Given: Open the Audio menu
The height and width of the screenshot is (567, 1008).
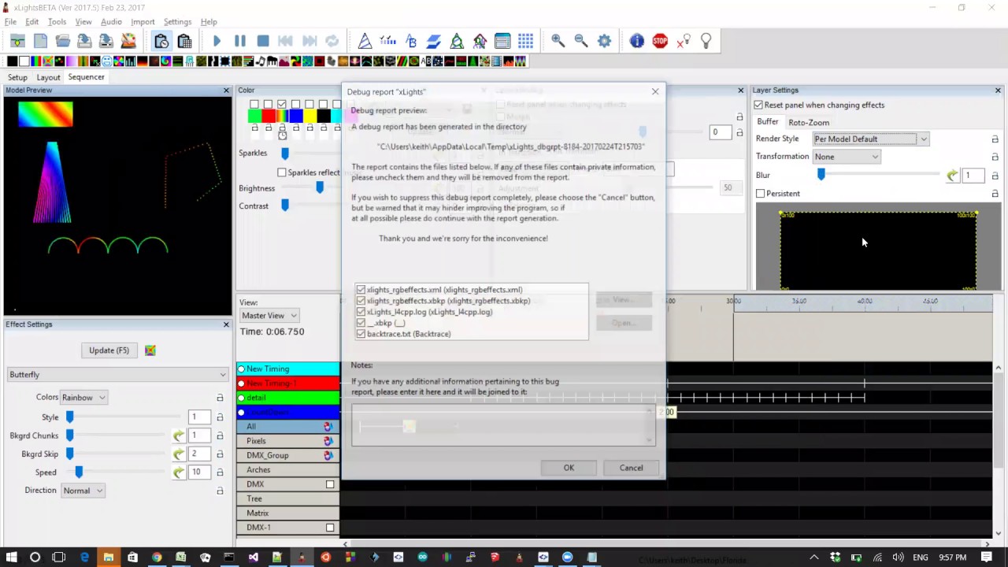Looking at the screenshot, I should click(x=111, y=22).
